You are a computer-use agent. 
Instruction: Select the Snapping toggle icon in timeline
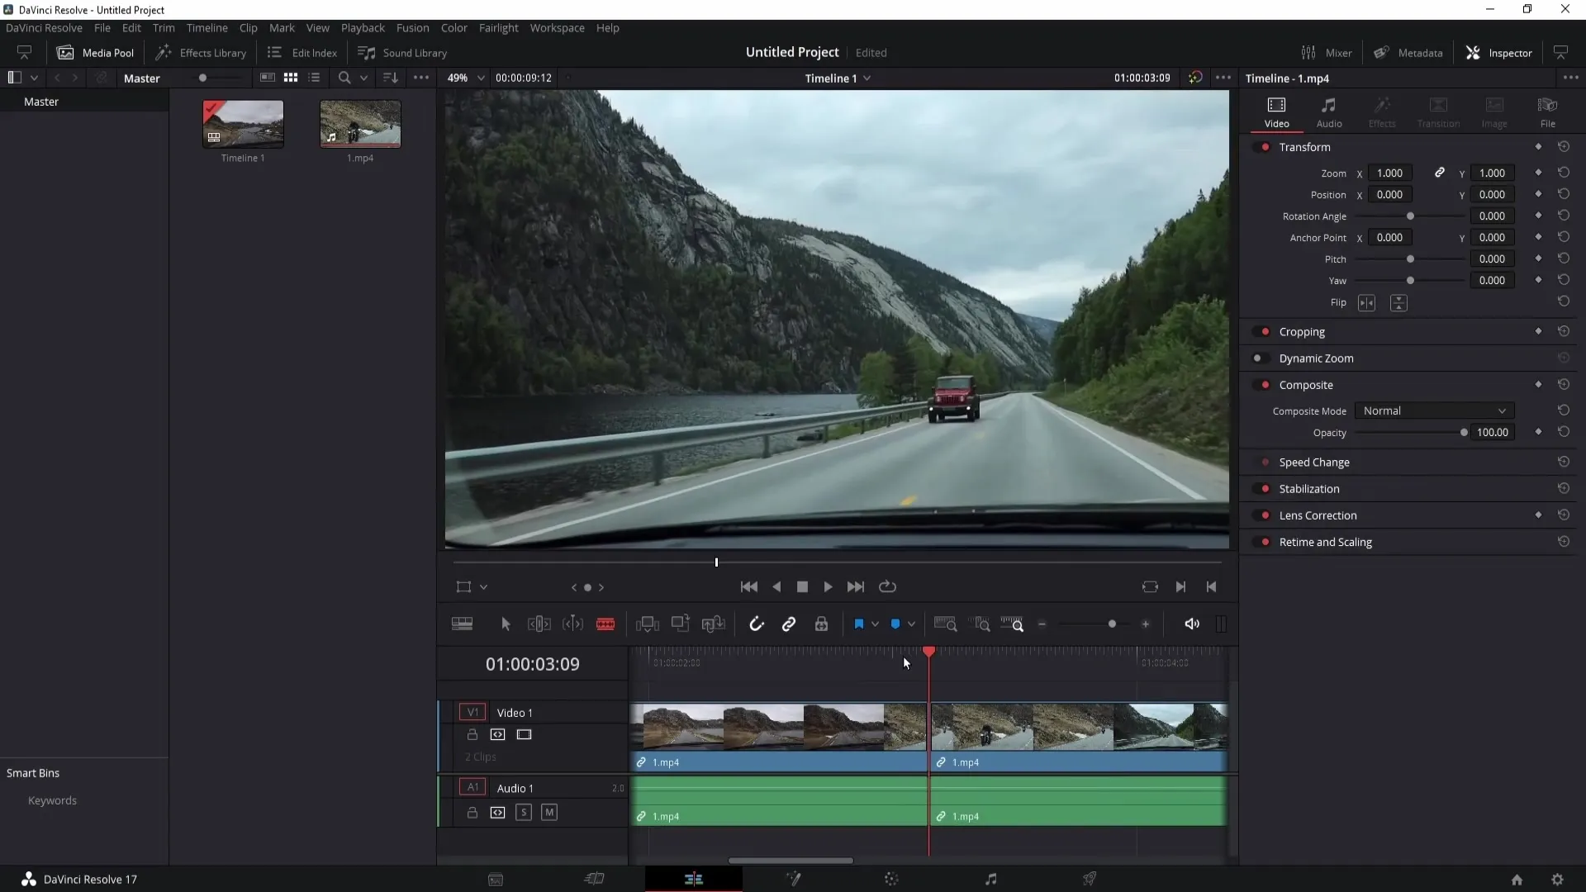tap(756, 623)
